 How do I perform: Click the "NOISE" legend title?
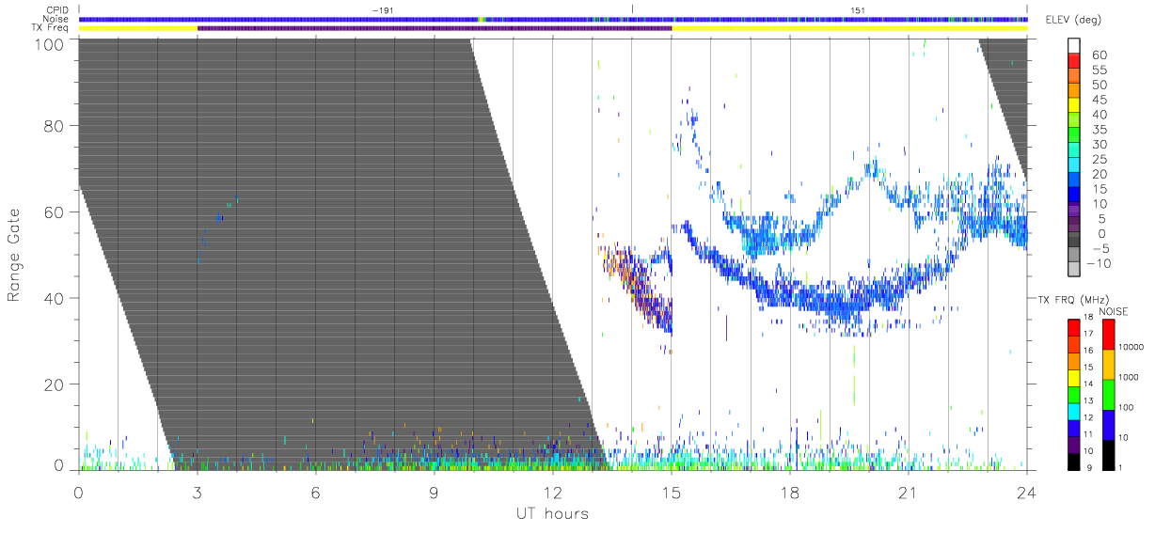[x=1113, y=311]
